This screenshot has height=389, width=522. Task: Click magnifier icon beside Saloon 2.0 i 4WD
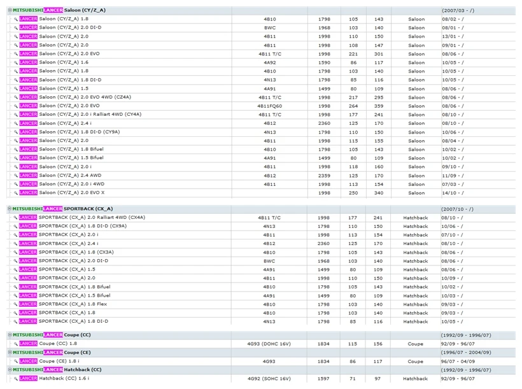click(x=16, y=184)
